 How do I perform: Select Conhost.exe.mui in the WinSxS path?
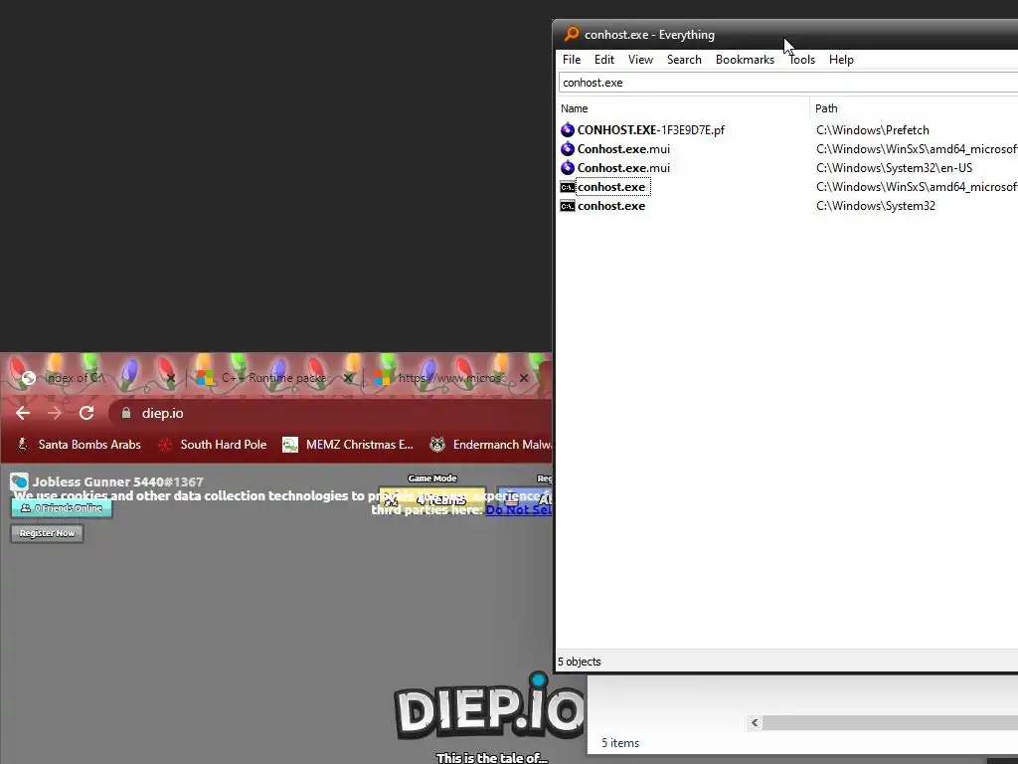click(623, 149)
